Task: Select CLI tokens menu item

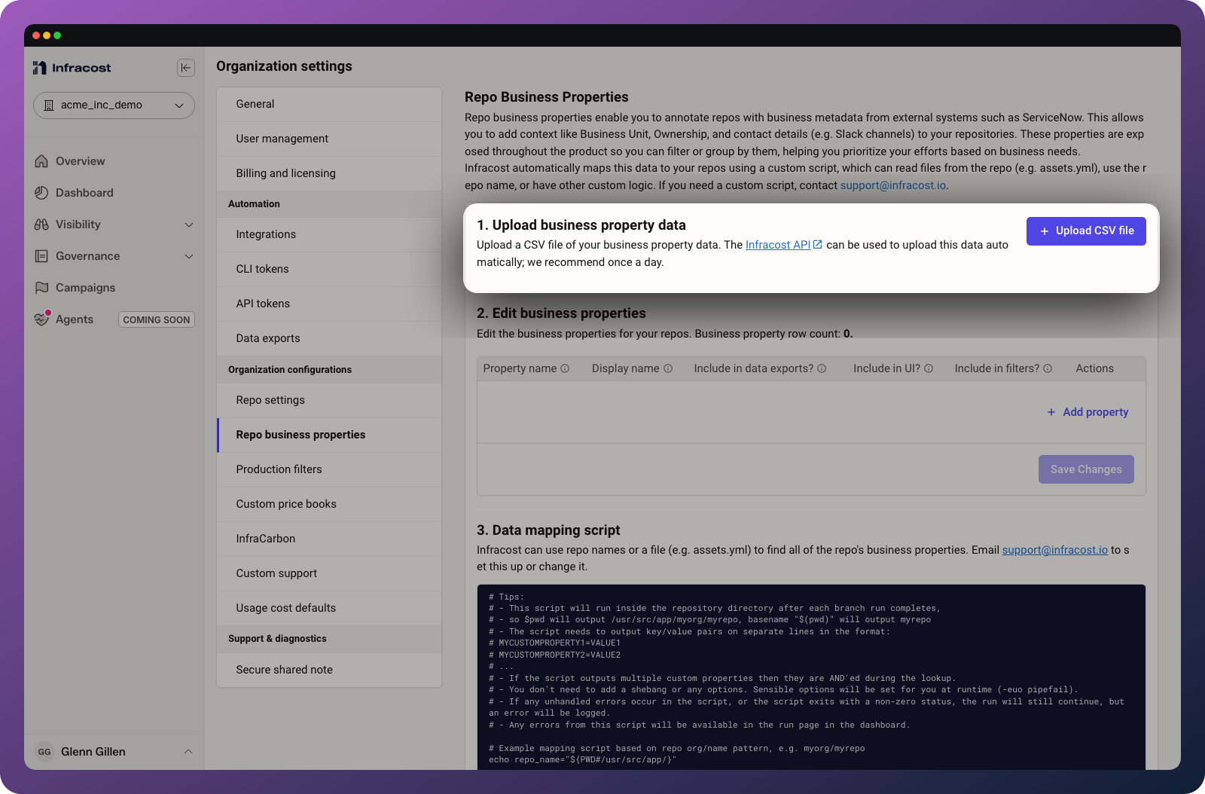Action: point(329,269)
